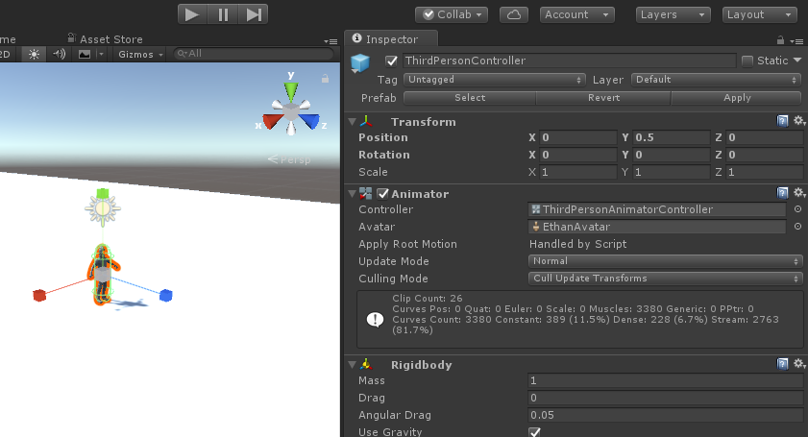Open the Layout dropdown
The image size is (808, 437).
[760, 15]
